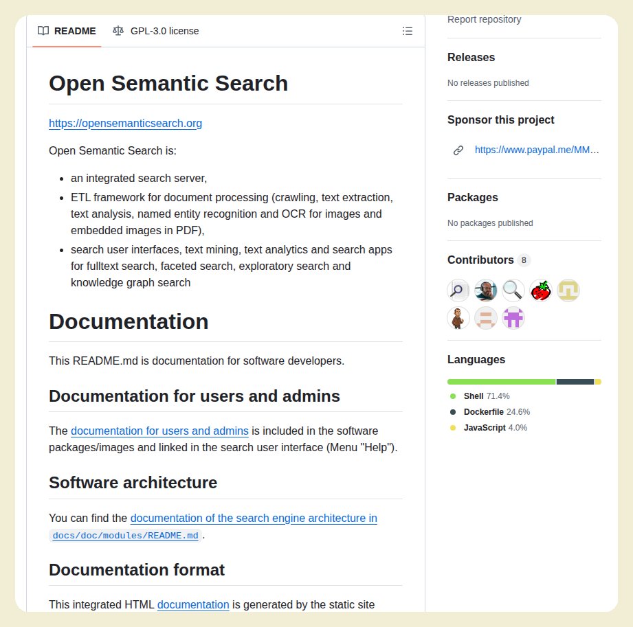
Task: Switch to the GPL-3.0 license tab
Action: (x=156, y=31)
